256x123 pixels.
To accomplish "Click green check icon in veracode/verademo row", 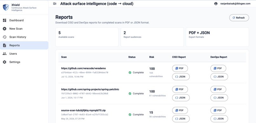I will pyautogui.click(x=130, y=72).
